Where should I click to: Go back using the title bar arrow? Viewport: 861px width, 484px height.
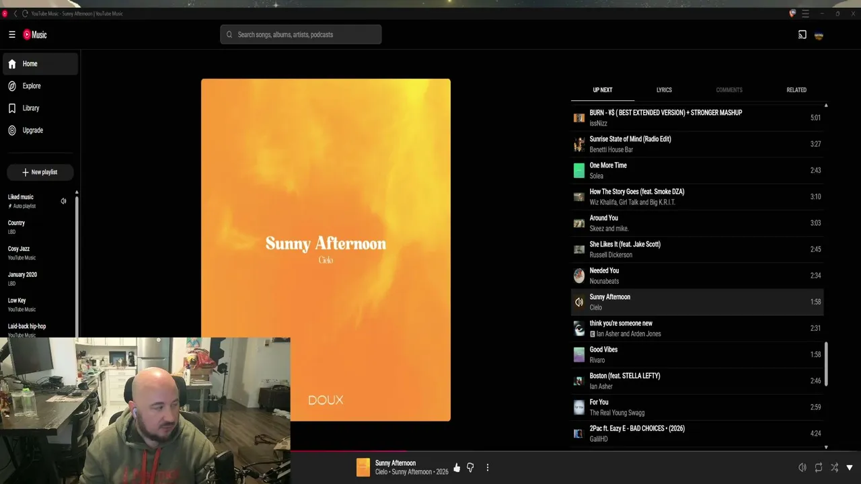15,13
